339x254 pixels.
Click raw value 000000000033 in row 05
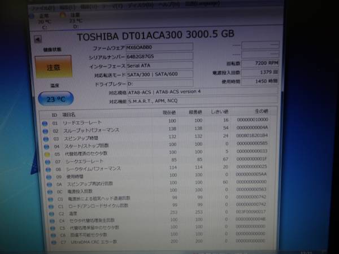(252, 151)
